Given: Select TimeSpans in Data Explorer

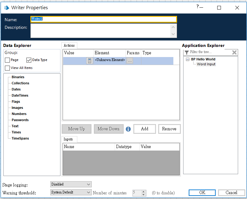Looking at the screenshot, I should pos(20,138).
